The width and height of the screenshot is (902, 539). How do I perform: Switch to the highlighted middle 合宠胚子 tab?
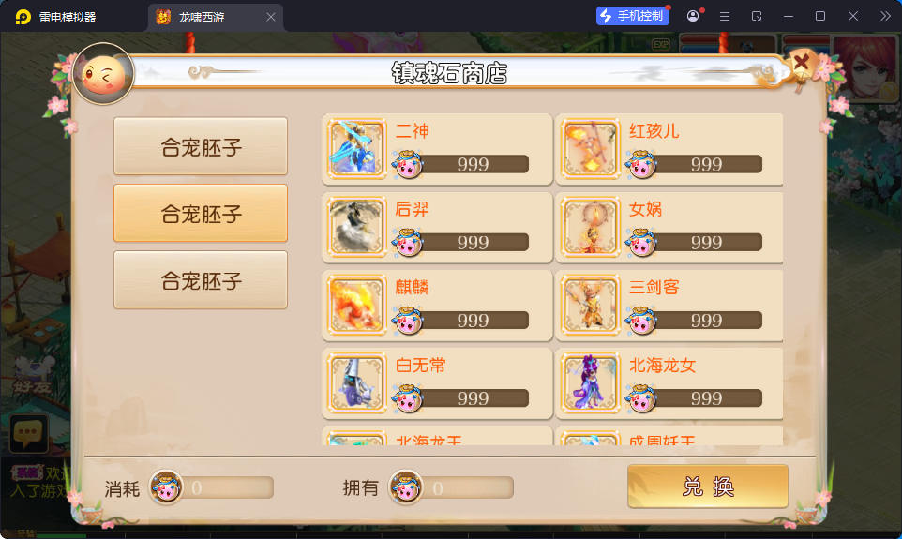(201, 214)
